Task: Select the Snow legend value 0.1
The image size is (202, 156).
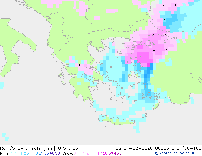Action: (x=76, y=153)
